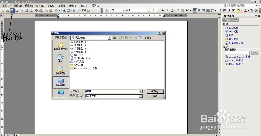
Task: Expand the 保存位置 location dropdown
Action: pos(110,38)
